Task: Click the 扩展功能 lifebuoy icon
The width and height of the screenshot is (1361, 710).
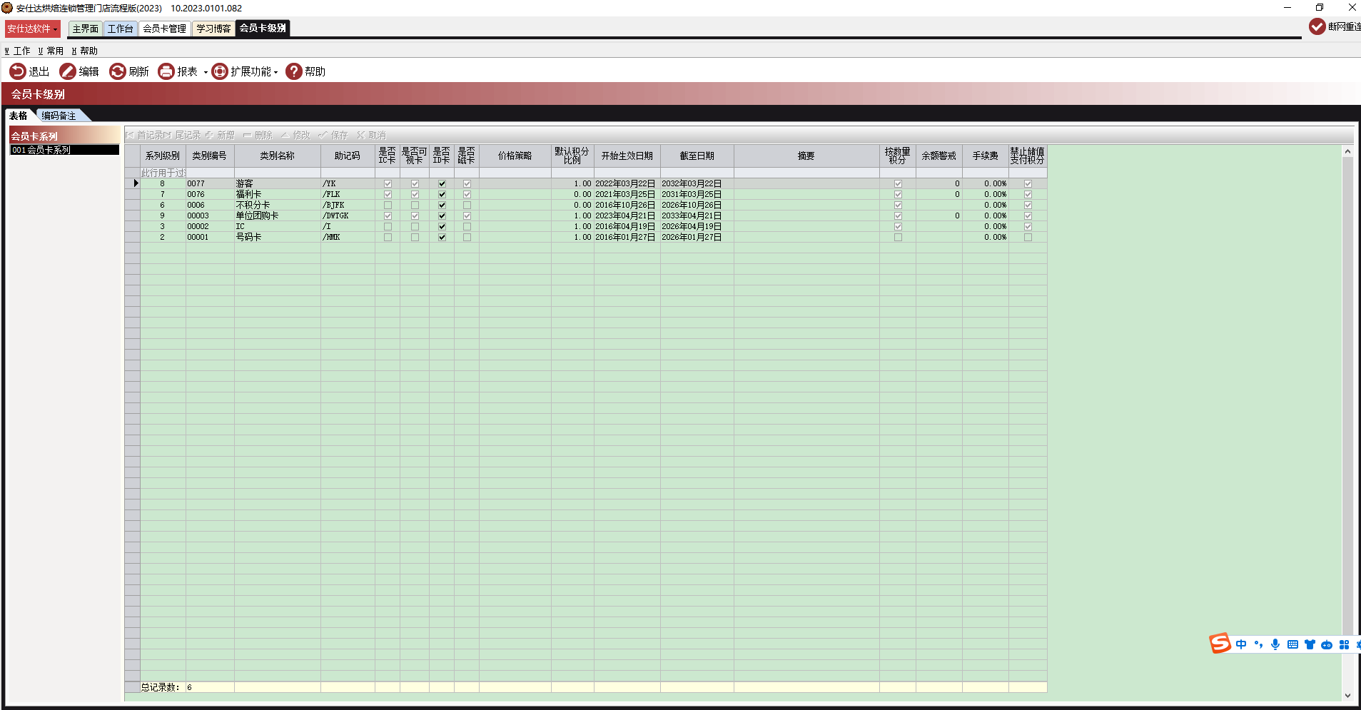Action: pos(220,71)
